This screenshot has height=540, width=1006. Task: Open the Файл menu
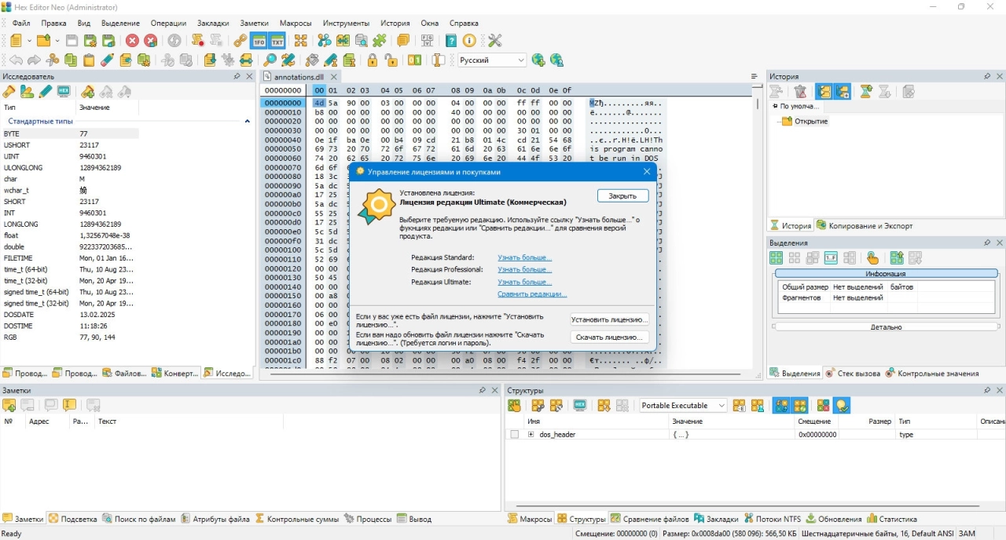pyautogui.click(x=21, y=24)
